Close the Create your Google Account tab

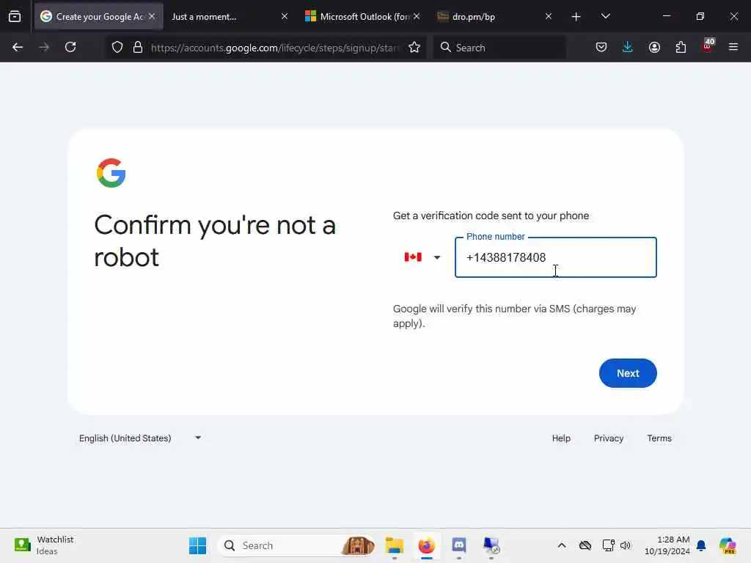pyautogui.click(x=152, y=16)
